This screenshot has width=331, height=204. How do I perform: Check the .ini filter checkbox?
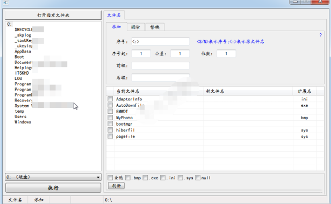[x=162, y=178]
